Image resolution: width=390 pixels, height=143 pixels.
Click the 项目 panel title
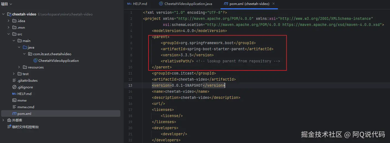[x=4, y=4]
